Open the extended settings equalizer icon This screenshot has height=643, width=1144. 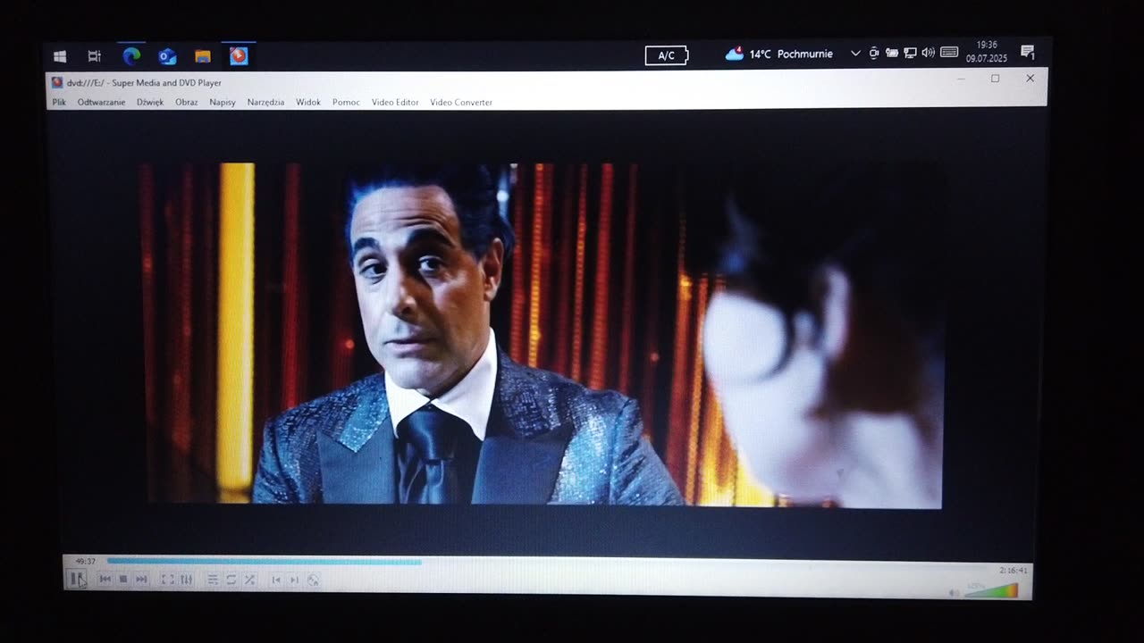coord(186,580)
